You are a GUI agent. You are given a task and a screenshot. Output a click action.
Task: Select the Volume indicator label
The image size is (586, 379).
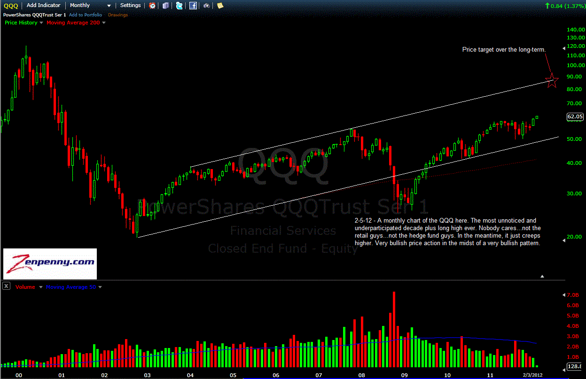(25, 287)
